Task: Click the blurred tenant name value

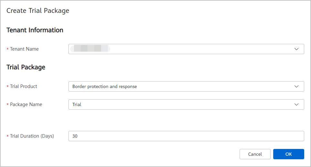Action: tap(90, 49)
